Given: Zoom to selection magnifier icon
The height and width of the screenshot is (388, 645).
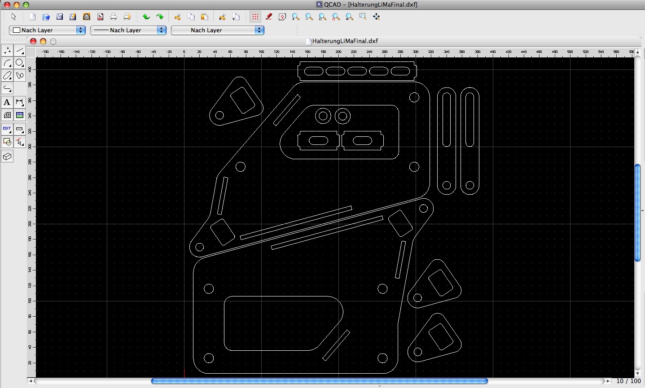Looking at the screenshot, I should [x=336, y=17].
